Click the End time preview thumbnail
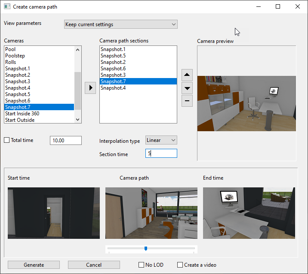 [x=249, y=213]
